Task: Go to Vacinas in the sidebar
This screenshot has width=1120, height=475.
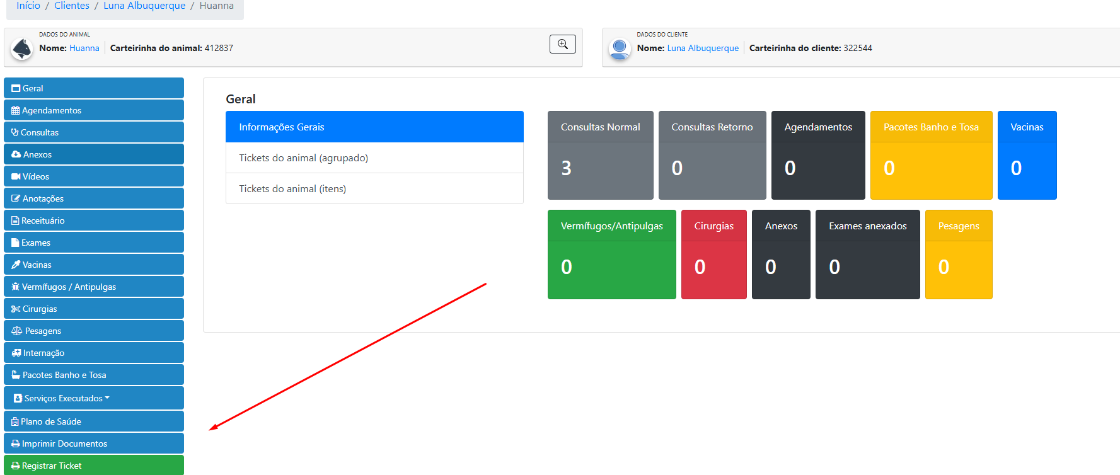Action: coord(93,265)
